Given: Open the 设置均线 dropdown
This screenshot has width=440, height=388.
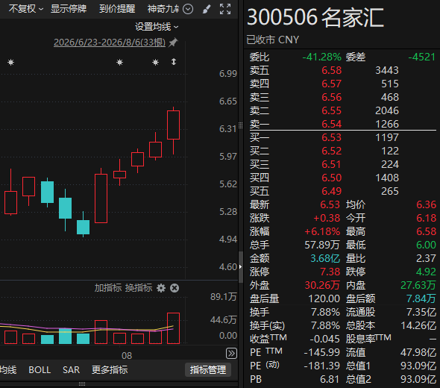Looking at the screenshot, I should [157, 27].
